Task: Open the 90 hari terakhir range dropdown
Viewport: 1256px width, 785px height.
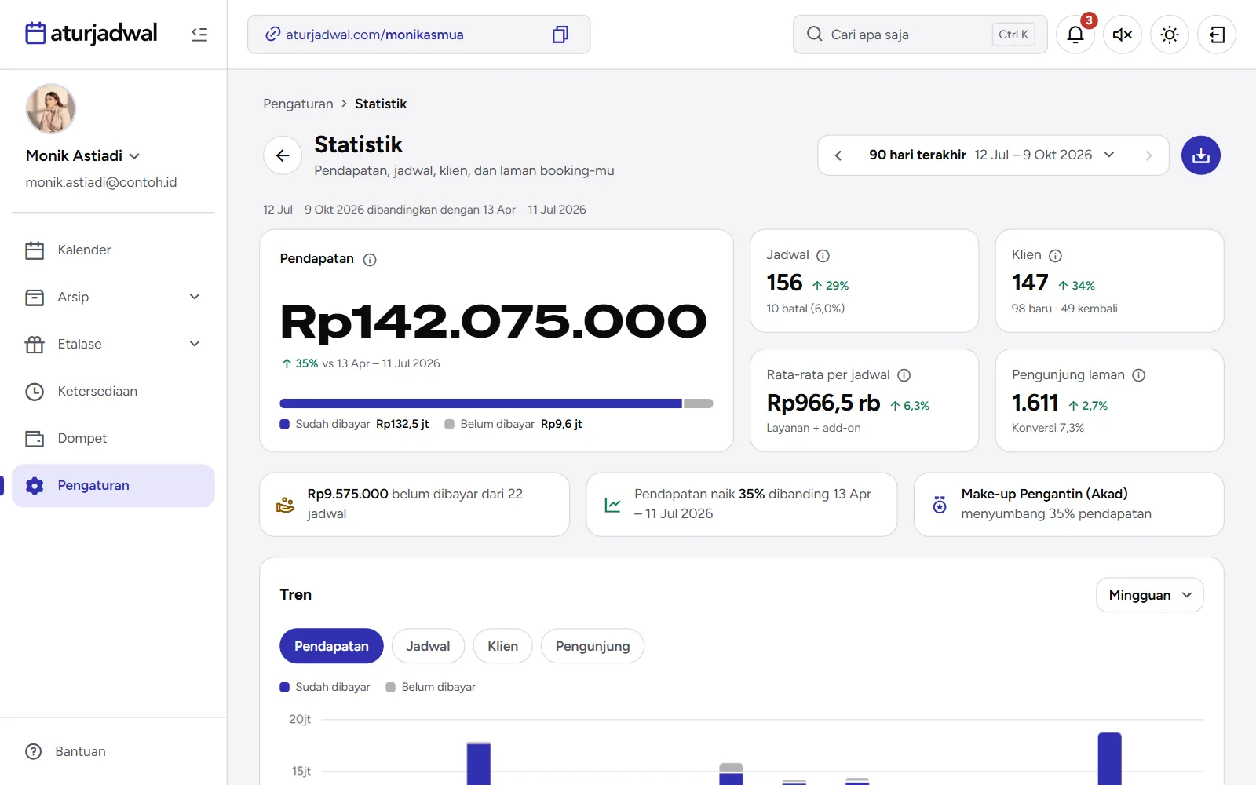Action: [x=992, y=155]
